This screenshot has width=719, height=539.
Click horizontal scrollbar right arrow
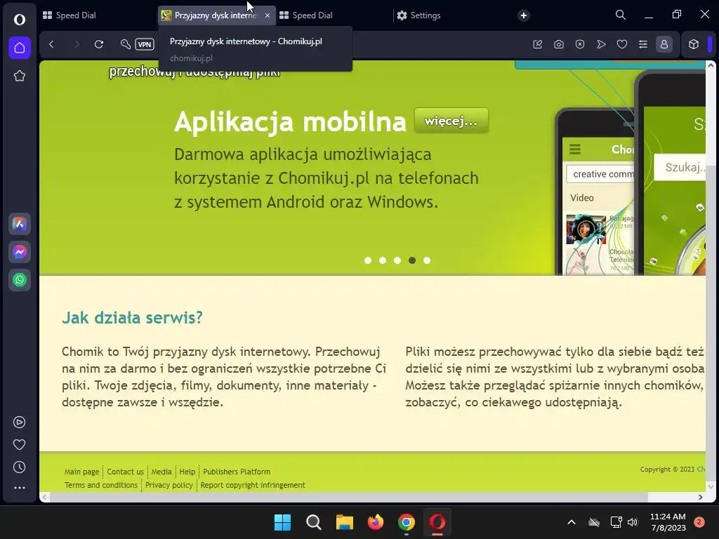[x=700, y=498]
